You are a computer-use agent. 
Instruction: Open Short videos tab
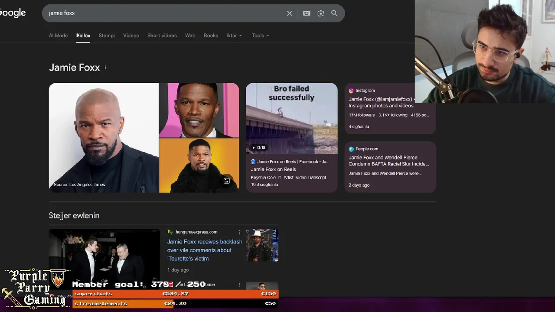tap(162, 36)
